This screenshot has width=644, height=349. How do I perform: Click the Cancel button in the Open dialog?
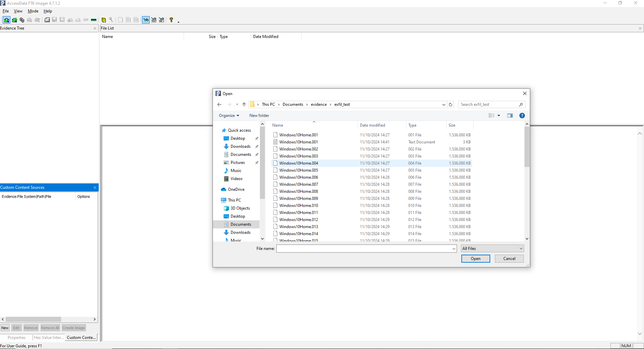click(509, 259)
